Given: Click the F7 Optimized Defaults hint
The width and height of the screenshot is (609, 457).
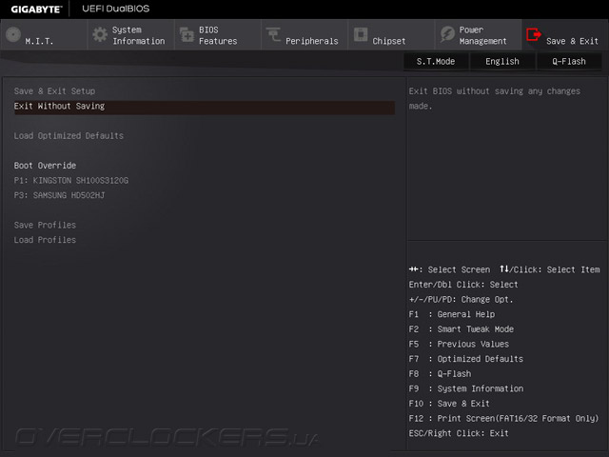Looking at the screenshot, I should click(x=466, y=359).
